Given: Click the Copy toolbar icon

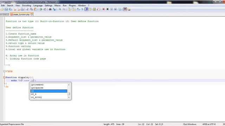Looking at the screenshot, I should tap(31, 9).
